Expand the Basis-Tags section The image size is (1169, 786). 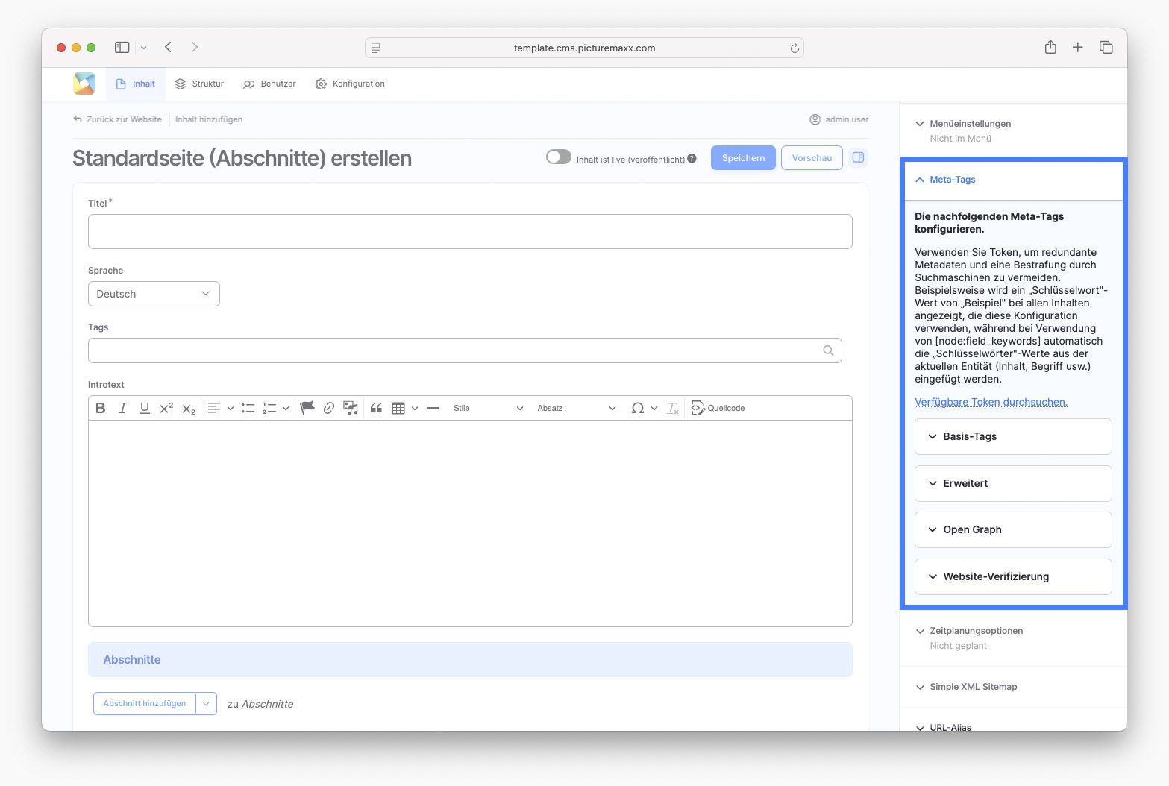(x=1012, y=436)
